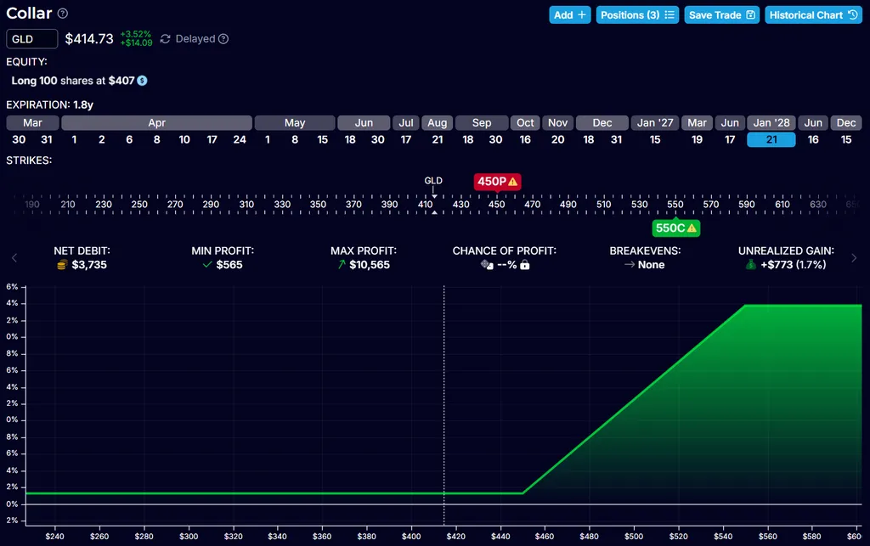Screen dimensions: 870x546
Task: Click the refresh icon beside Delayed
Action: point(166,39)
